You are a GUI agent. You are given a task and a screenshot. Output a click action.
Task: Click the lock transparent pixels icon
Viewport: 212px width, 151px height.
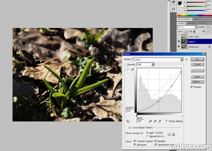click(x=185, y=31)
